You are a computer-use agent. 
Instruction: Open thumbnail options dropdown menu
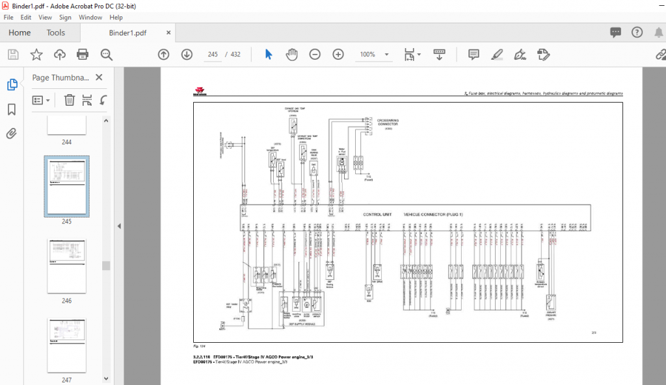[41, 100]
